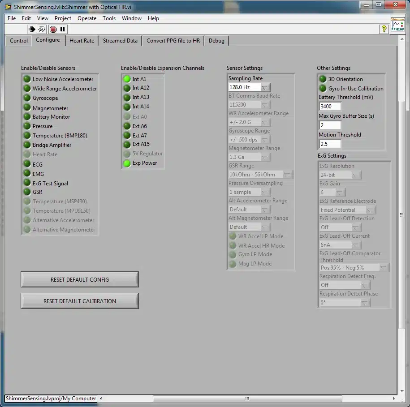Switch to the Streamed Data tab

point(120,41)
